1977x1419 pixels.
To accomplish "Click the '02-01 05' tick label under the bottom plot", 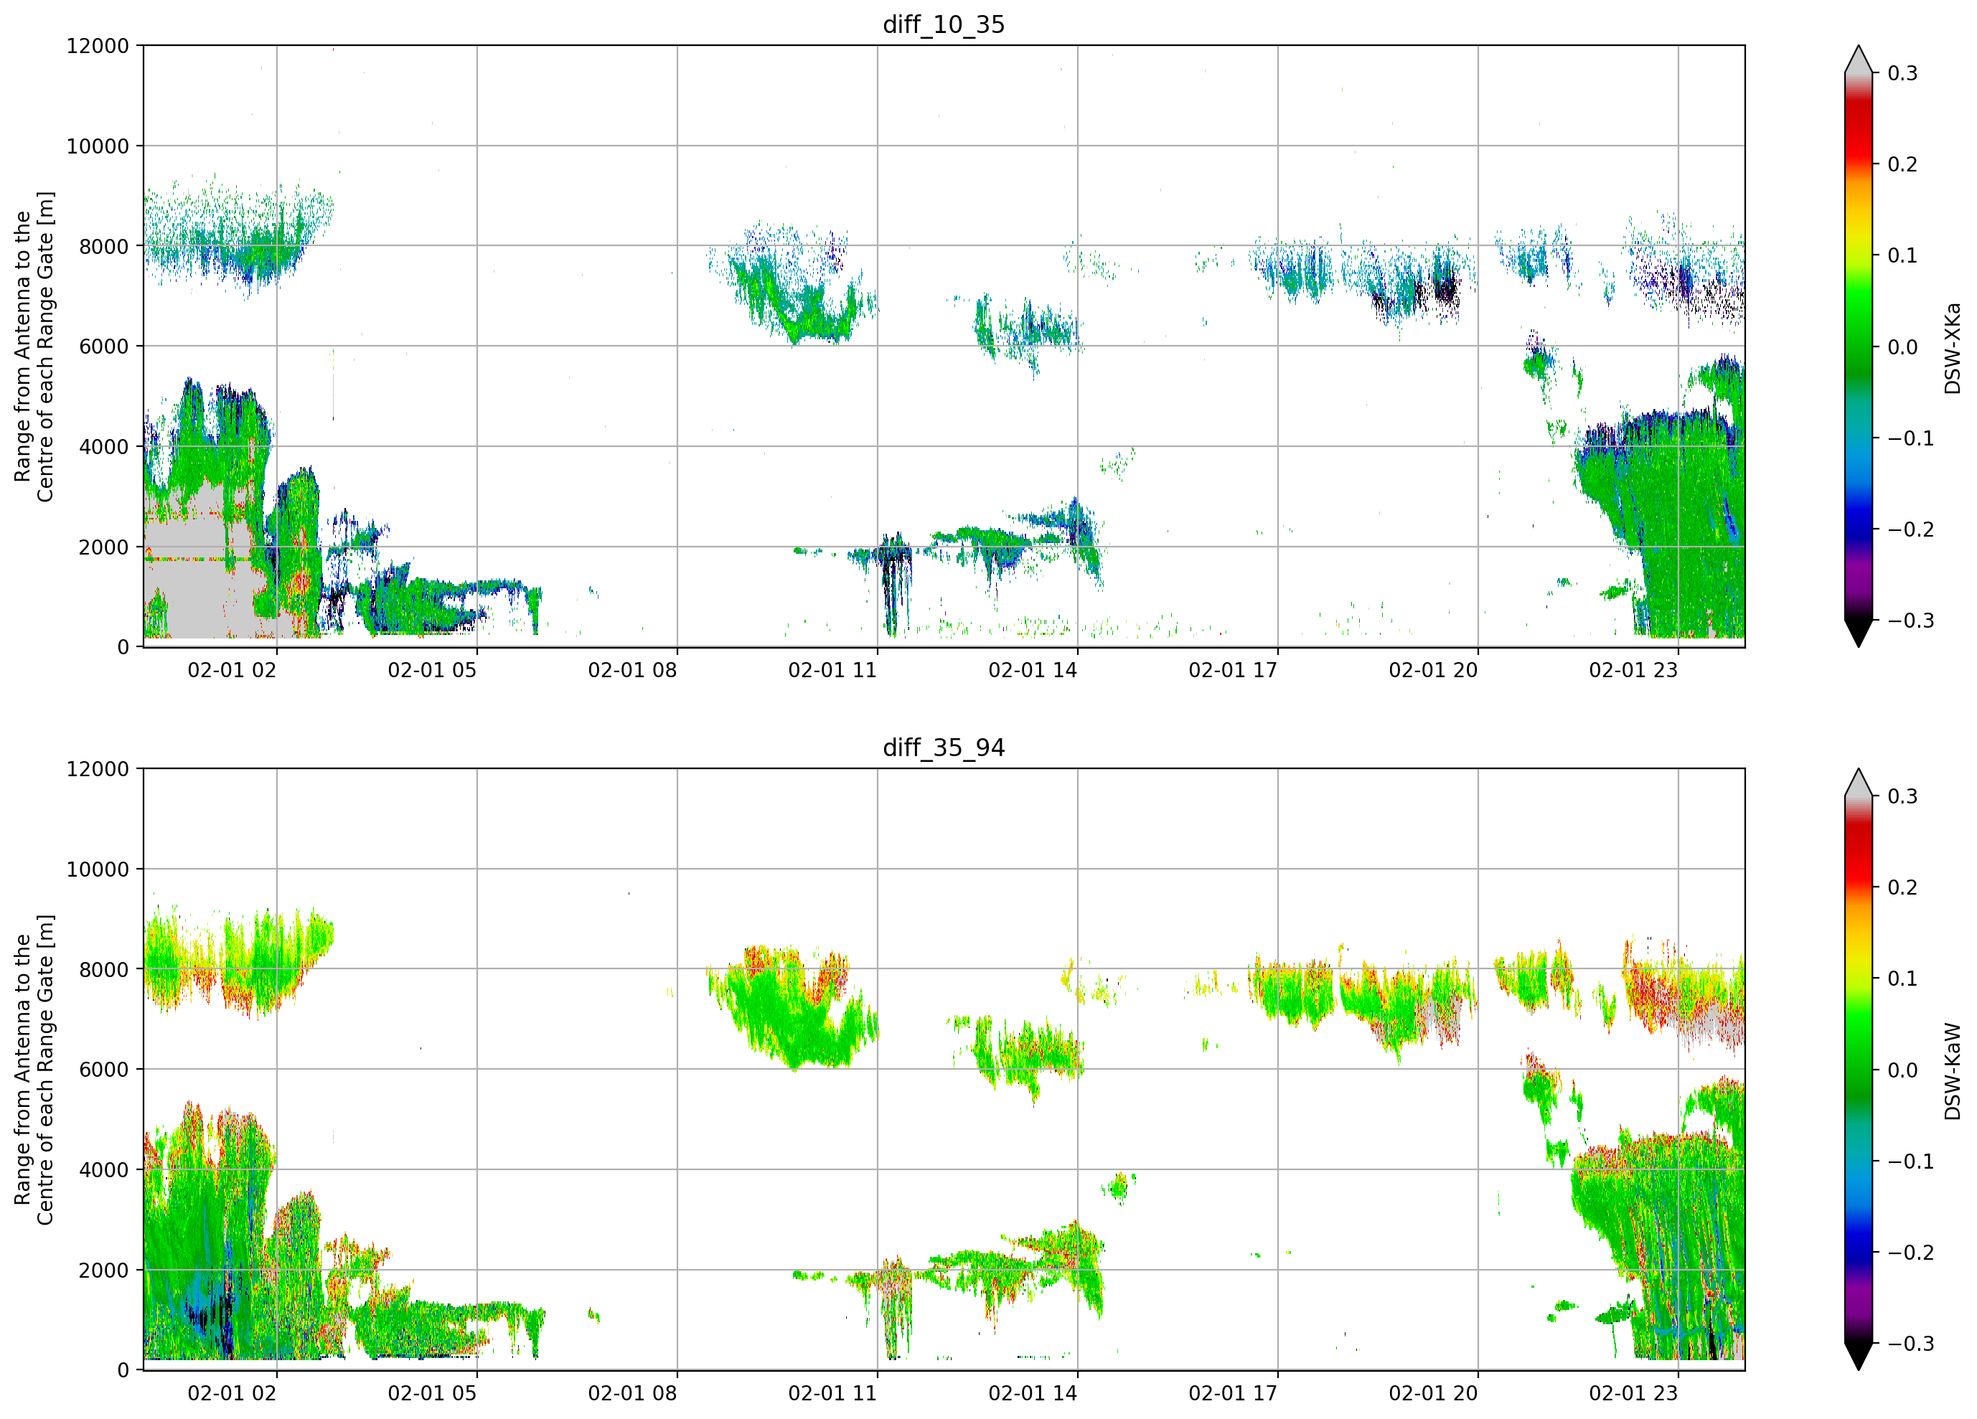I will (x=433, y=1393).
